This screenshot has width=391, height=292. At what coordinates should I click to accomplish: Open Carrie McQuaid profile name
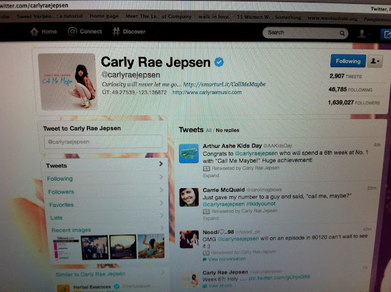coord(224,190)
